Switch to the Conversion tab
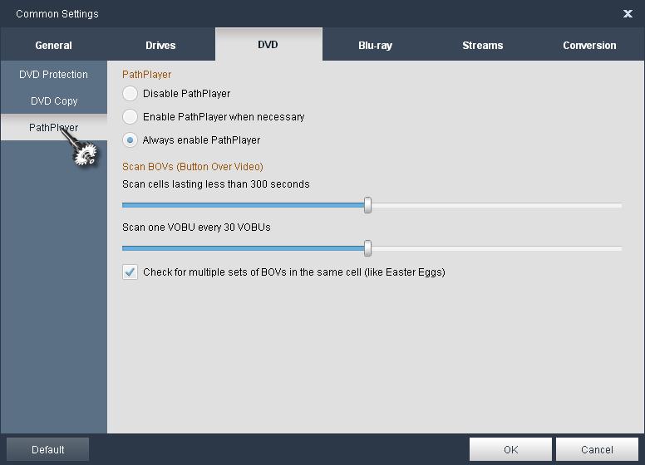Image resolution: width=645 pixels, height=465 pixels. [x=589, y=45]
